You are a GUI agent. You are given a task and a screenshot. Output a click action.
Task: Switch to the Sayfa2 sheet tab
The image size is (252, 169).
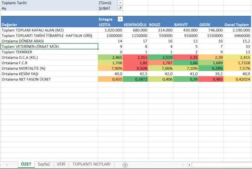(44, 164)
